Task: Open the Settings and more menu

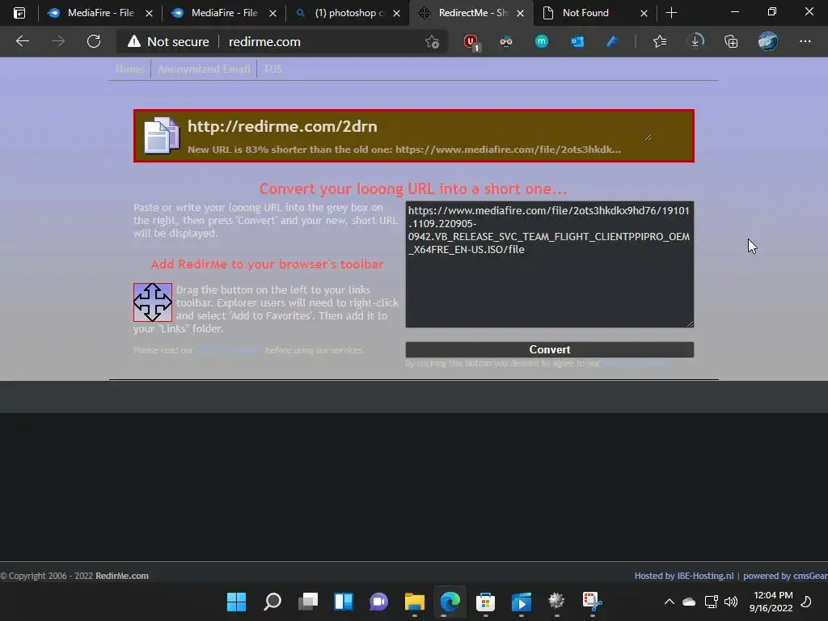Action: click(805, 42)
